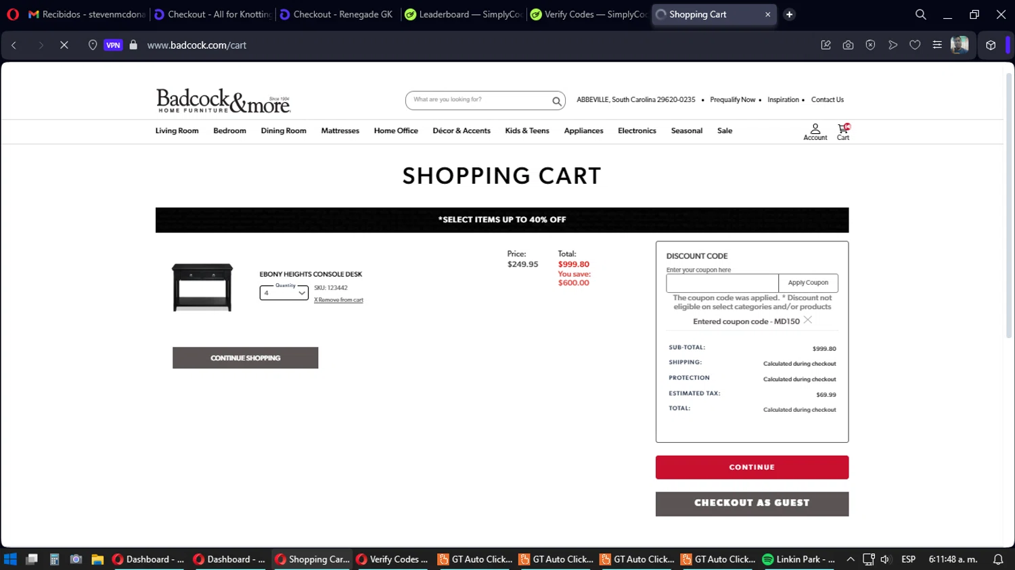This screenshot has height=570, width=1015.
Task: Click the search magnifier icon
Action: click(556, 101)
